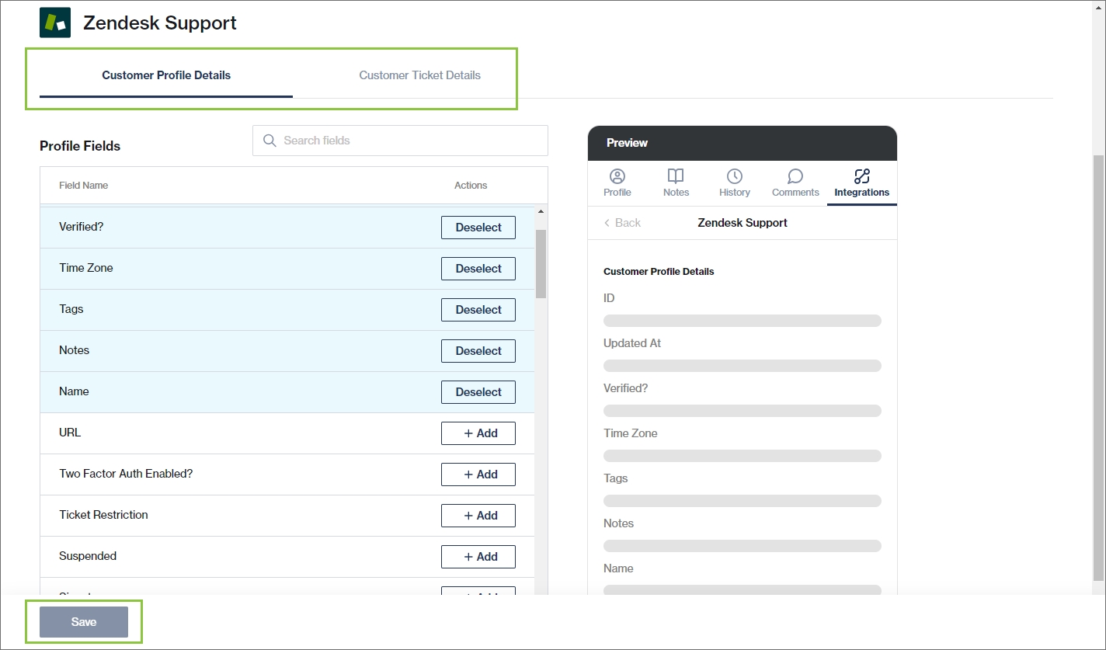Click the field list scroll up arrow
The height and width of the screenshot is (650, 1106).
tap(541, 212)
